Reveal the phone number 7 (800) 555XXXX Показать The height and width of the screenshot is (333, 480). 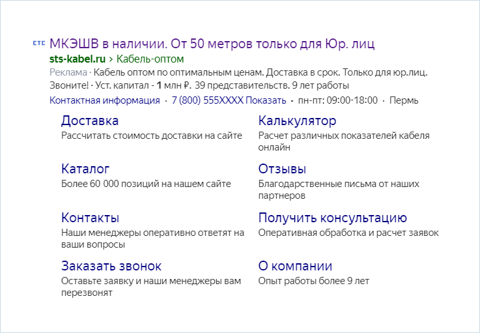coord(229,100)
